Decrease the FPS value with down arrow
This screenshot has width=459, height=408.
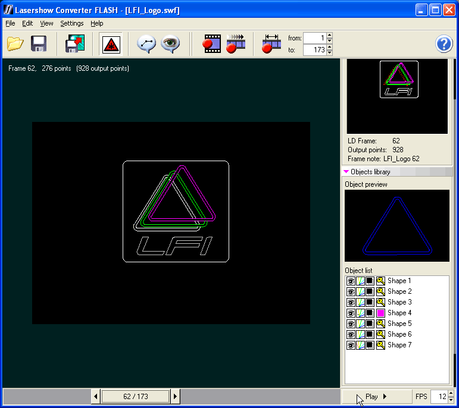click(451, 400)
